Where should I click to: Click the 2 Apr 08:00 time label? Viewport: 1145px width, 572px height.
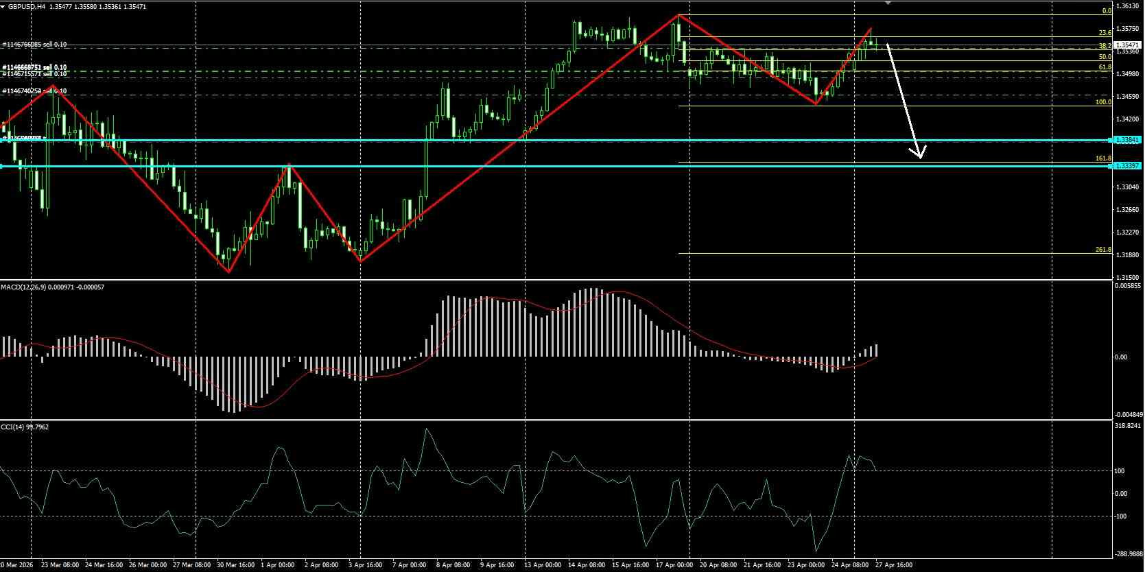[321, 565]
